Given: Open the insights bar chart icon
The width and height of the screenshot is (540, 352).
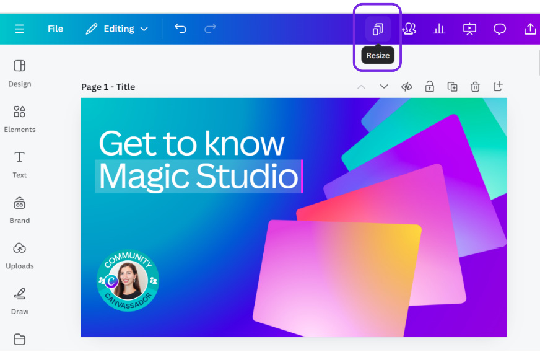Looking at the screenshot, I should point(438,29).
